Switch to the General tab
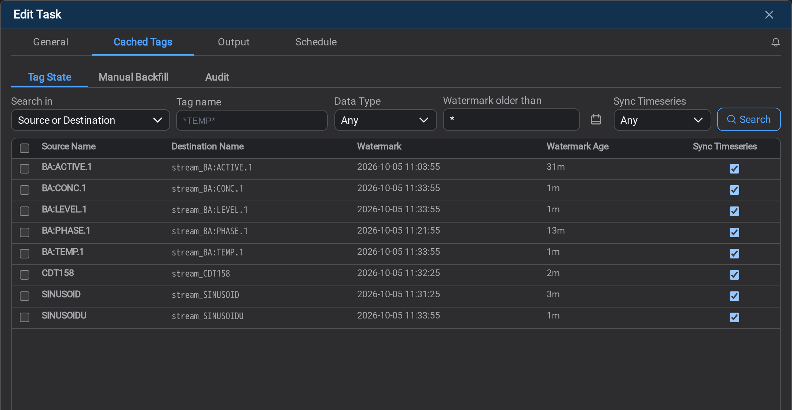The height and width of the screenshot is (410, 792). click(51, 42)
